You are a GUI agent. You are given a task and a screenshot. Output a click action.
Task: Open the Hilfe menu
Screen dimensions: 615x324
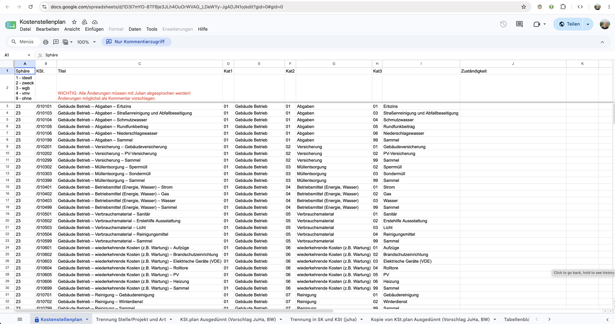pyautogui.click(x=203, y=29)
